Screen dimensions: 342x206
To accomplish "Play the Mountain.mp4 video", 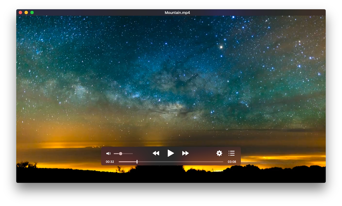I will point(171,153).
